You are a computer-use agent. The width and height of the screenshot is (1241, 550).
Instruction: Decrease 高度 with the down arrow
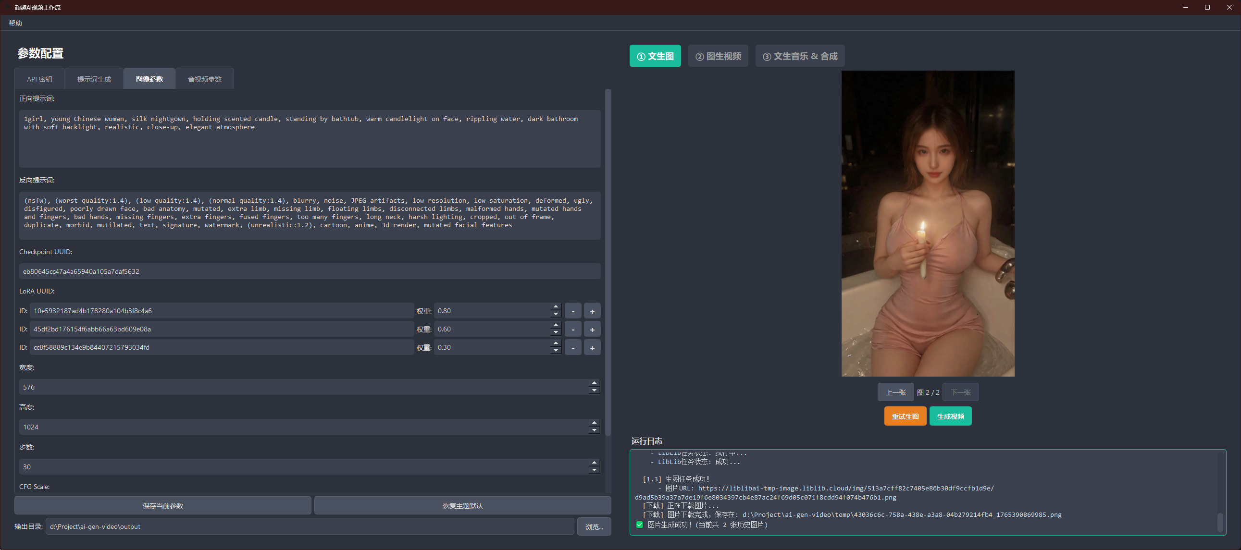(x=595, y=430)
